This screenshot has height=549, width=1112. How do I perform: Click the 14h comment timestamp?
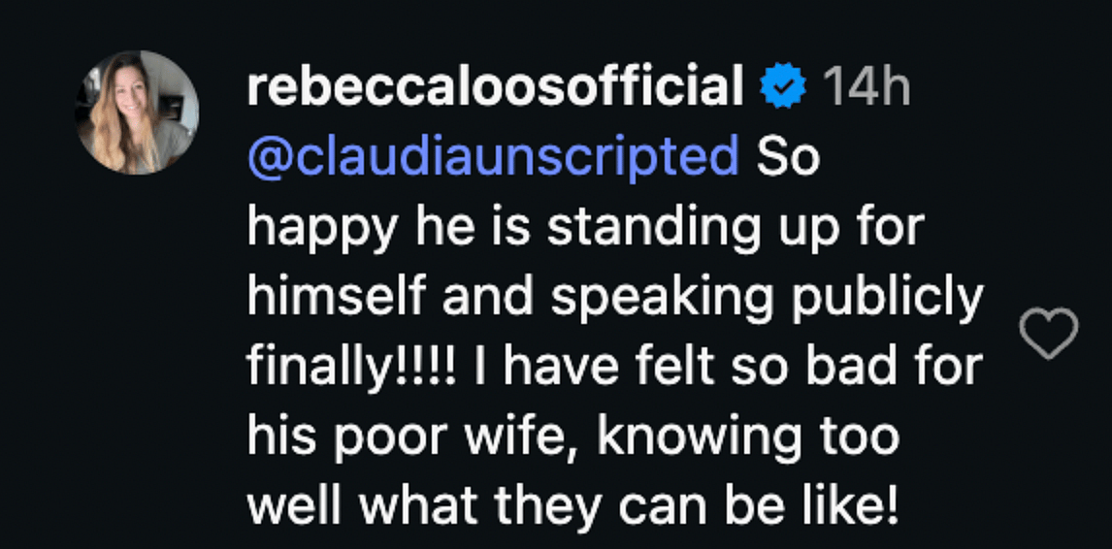pos(866,89)
